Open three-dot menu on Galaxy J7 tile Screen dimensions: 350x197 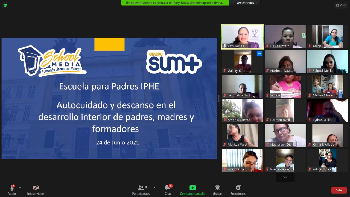coord(259,54)
